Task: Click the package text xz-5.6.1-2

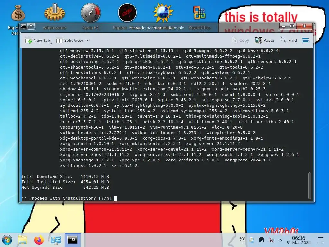Action: click(124, 166)
